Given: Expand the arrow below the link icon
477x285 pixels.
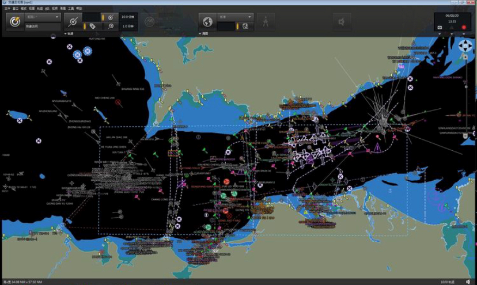Looking at the screenshot, I should click(440, 33).
